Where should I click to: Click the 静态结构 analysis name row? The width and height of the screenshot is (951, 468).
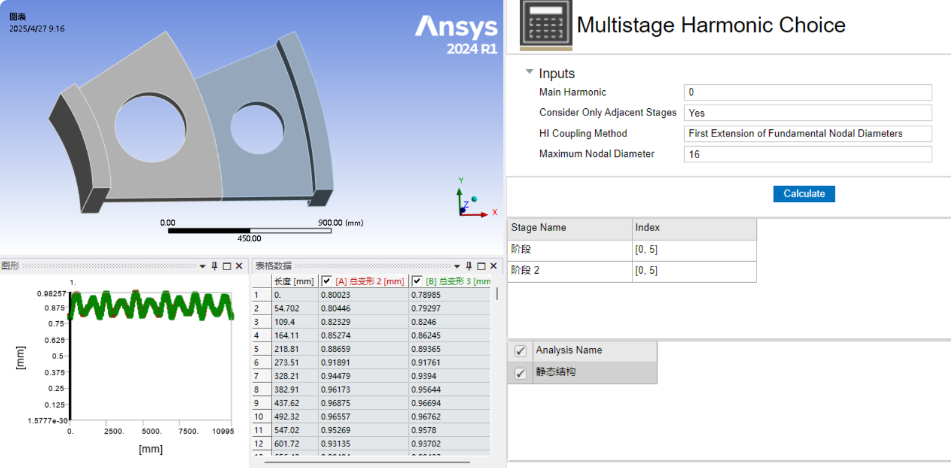pos(595,372)
